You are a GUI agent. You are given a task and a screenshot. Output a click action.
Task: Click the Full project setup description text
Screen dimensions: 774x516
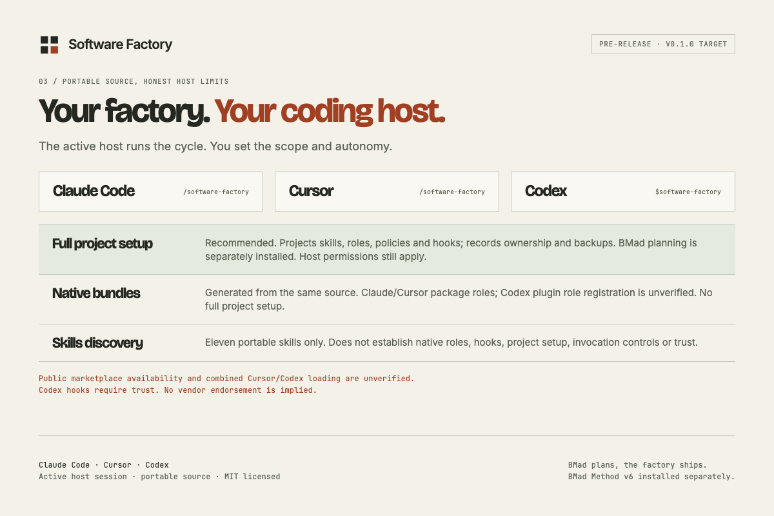coord(451,250)
